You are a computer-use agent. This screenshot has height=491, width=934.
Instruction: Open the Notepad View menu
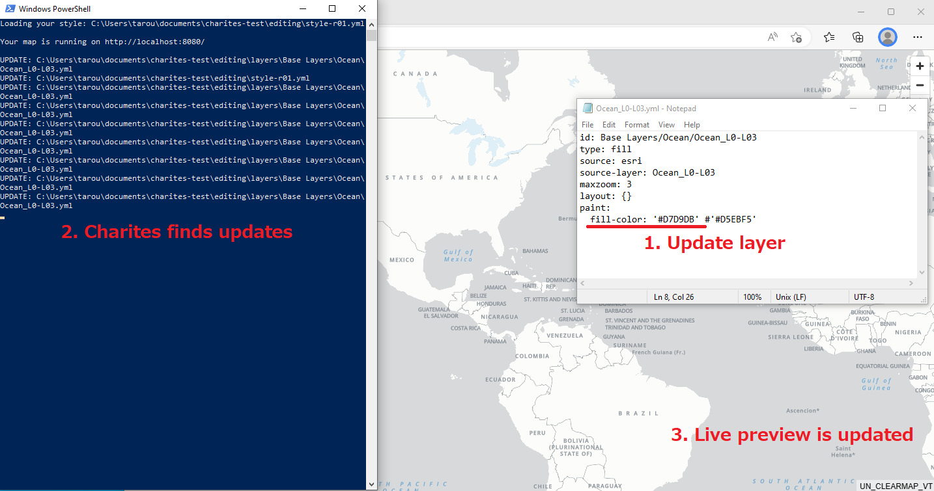[x=666, y=125]
